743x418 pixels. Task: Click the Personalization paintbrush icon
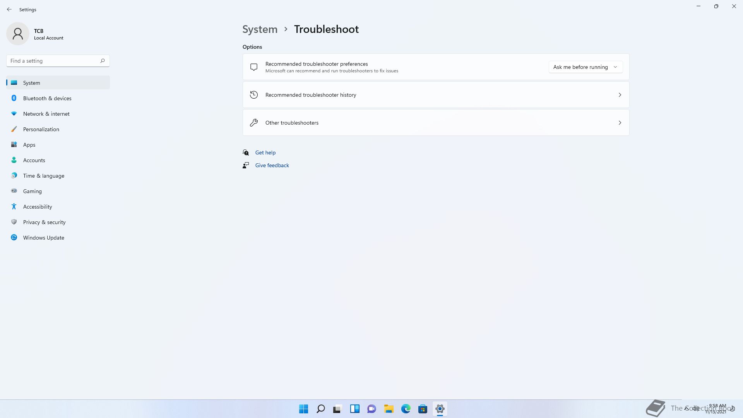pyautogui.click(x=14, y=129)
